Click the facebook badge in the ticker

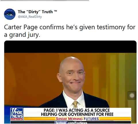60,123
